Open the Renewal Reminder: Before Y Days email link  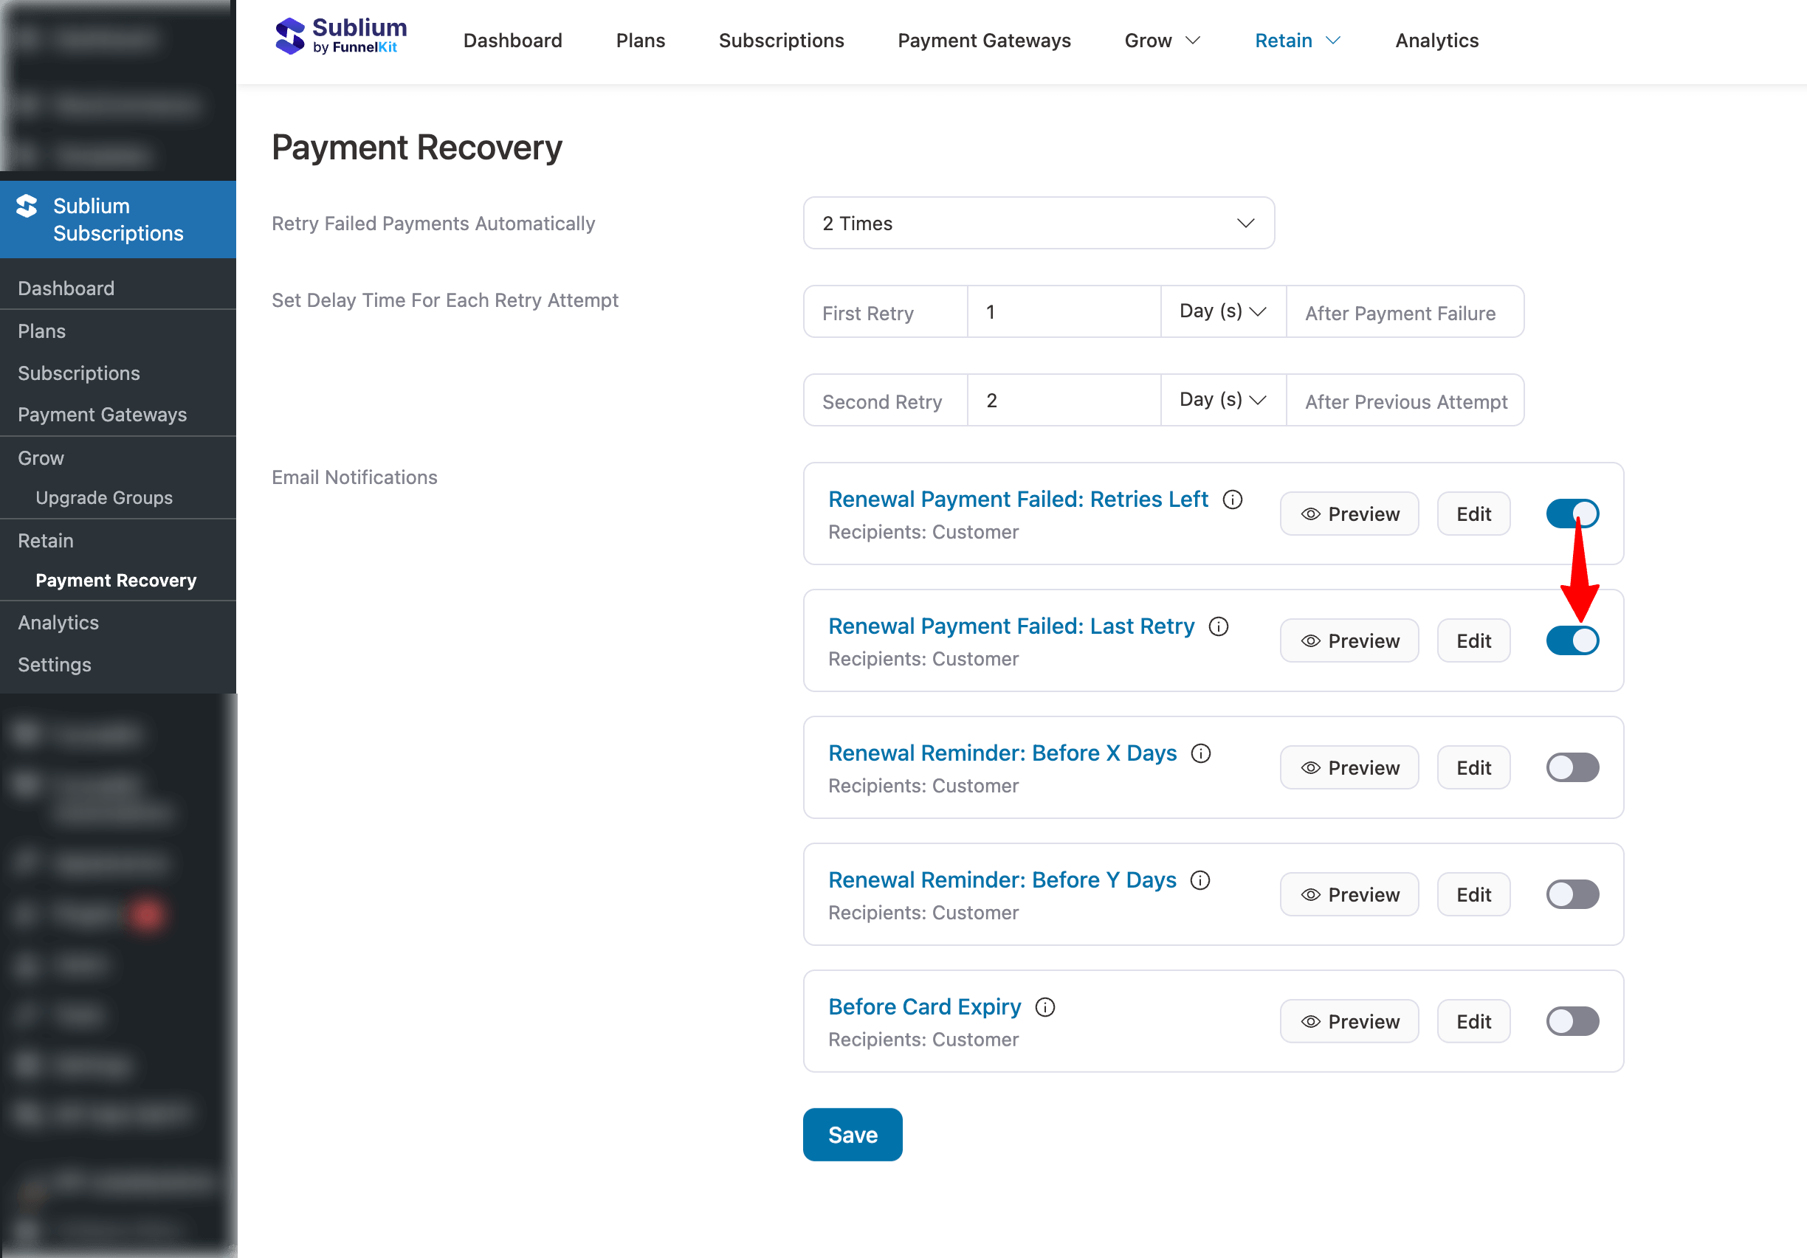point(1001,879)
